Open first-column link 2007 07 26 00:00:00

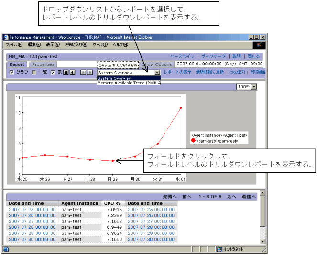[x=32, y=216]
